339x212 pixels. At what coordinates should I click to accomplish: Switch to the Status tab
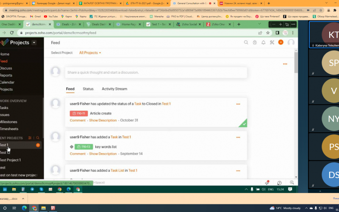pos(88,89)
